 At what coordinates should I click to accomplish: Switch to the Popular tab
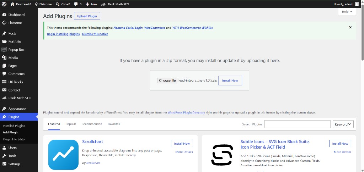click(x=71, y=124)
